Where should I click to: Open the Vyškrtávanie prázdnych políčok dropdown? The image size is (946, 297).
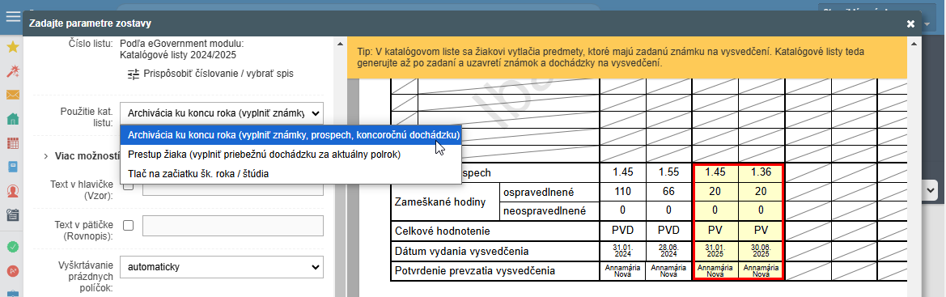(222, 267)
